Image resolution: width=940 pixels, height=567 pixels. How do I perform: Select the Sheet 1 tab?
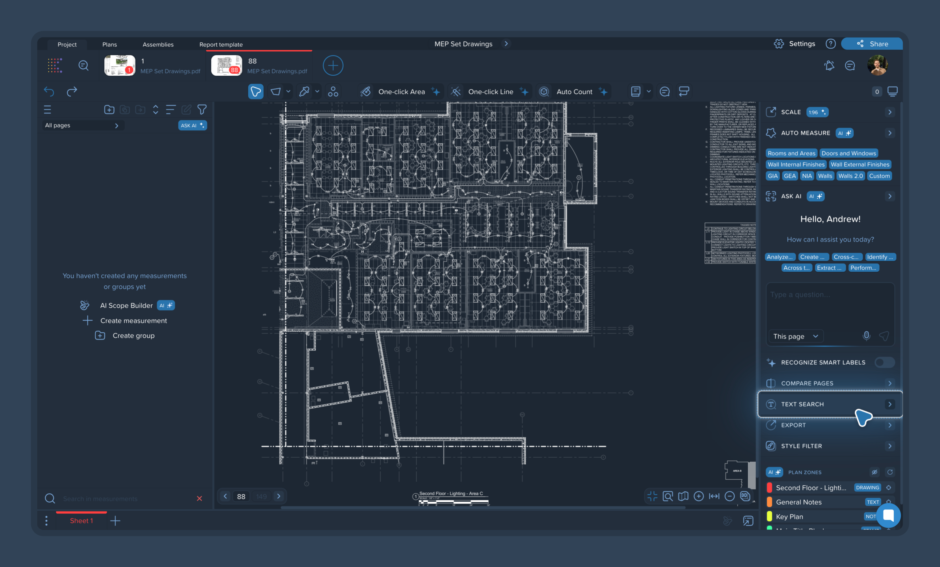point(81,521)
